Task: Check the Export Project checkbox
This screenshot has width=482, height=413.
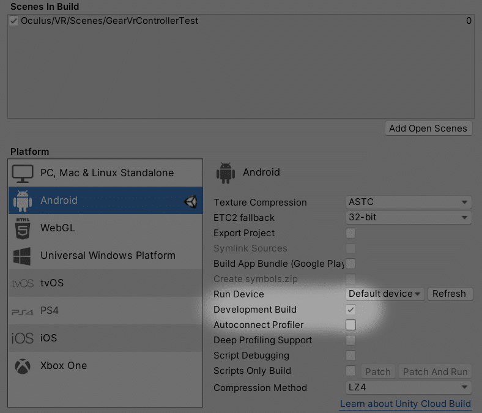Action: pos(351,233)
